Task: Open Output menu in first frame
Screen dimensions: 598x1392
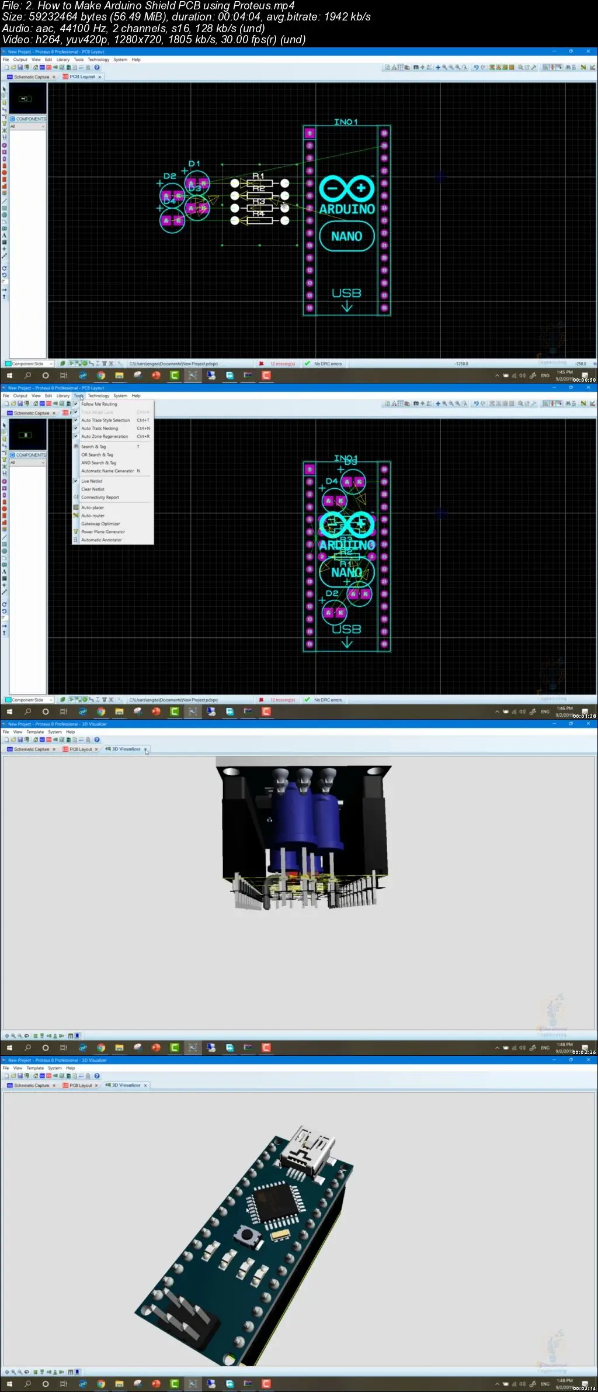Action: pos(20,60)
